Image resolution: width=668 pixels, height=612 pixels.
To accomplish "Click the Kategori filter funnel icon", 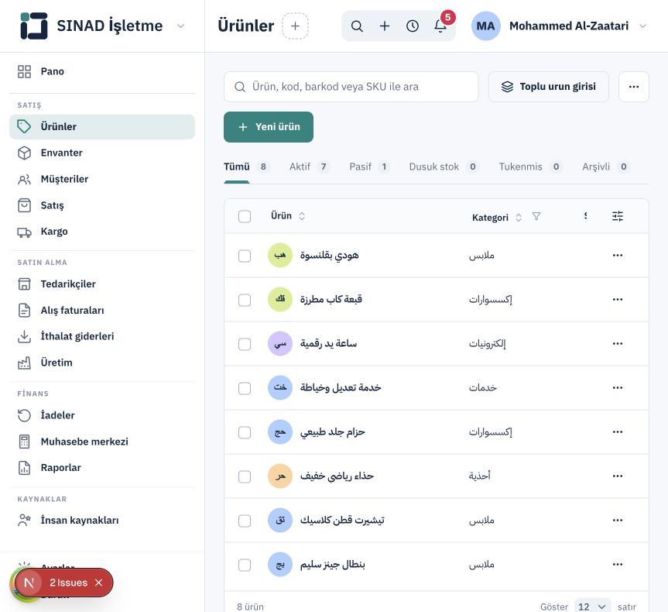I will 536,217.
